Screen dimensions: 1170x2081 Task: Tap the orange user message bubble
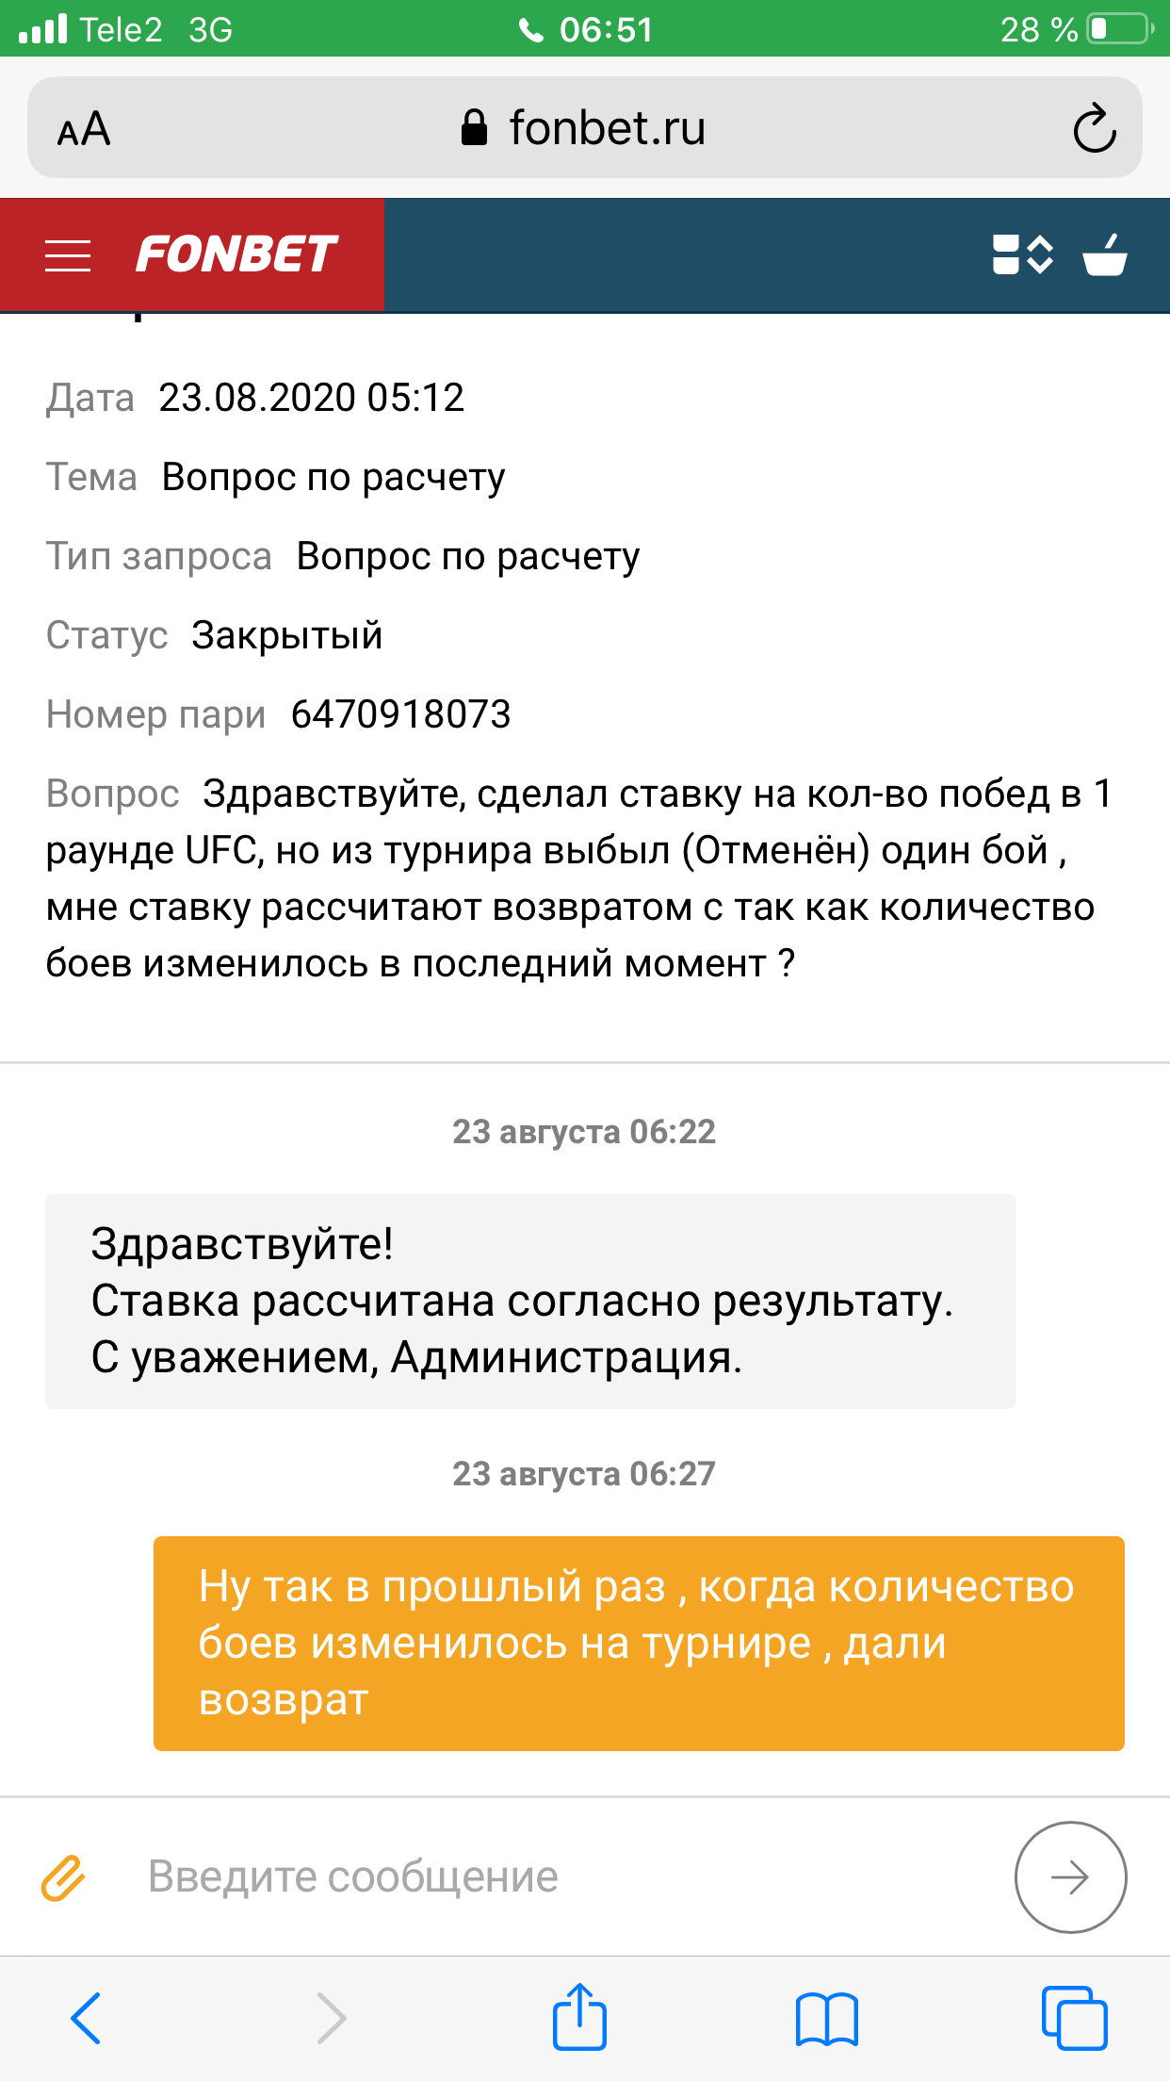(x=639, y=1643)
